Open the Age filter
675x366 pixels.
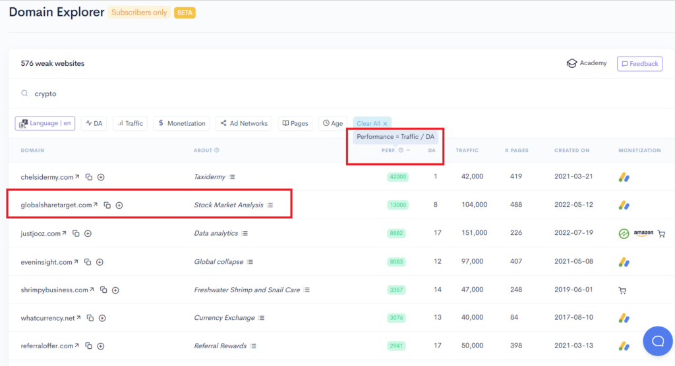click(333, 124)
